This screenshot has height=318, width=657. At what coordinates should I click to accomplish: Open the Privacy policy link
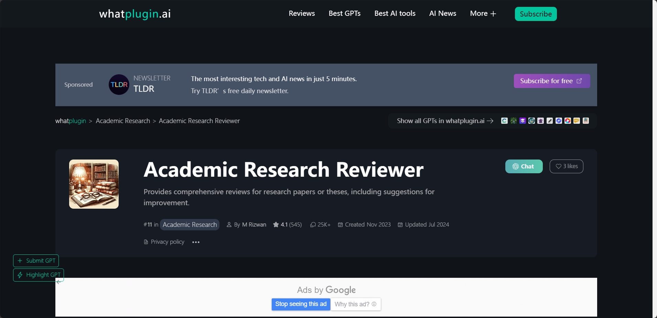164,242
